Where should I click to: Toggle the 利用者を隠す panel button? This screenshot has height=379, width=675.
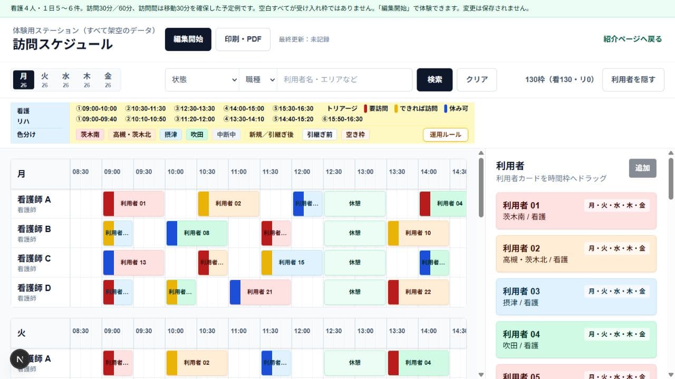pos(633,80)
